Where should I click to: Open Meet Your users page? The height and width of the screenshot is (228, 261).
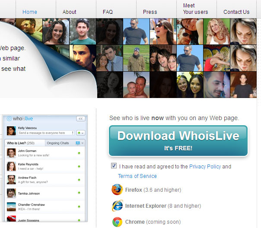pos(196,9)
